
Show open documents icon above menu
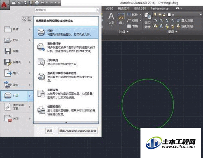(x=29, y=19)
